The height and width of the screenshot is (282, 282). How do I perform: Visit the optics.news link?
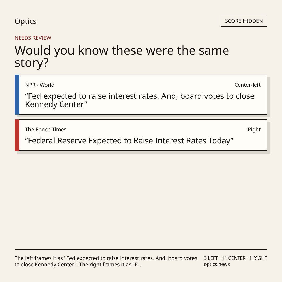217,264
